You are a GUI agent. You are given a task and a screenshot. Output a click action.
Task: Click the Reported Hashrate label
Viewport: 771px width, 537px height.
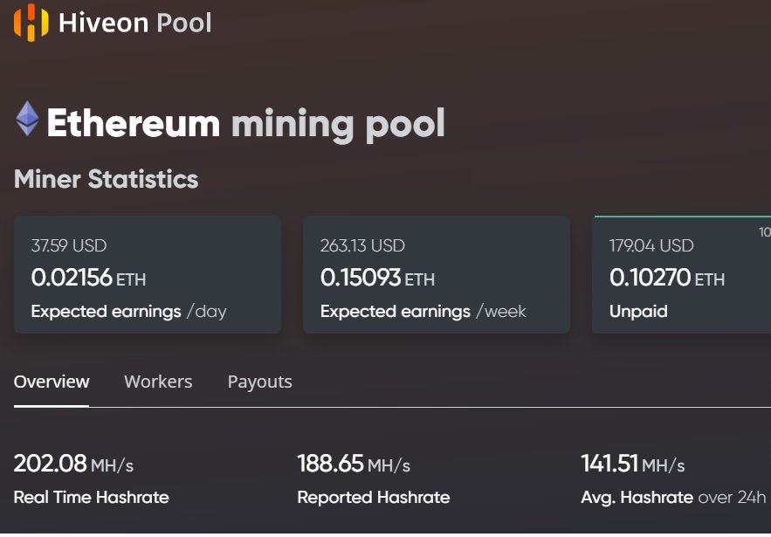[x=374, y=497]
